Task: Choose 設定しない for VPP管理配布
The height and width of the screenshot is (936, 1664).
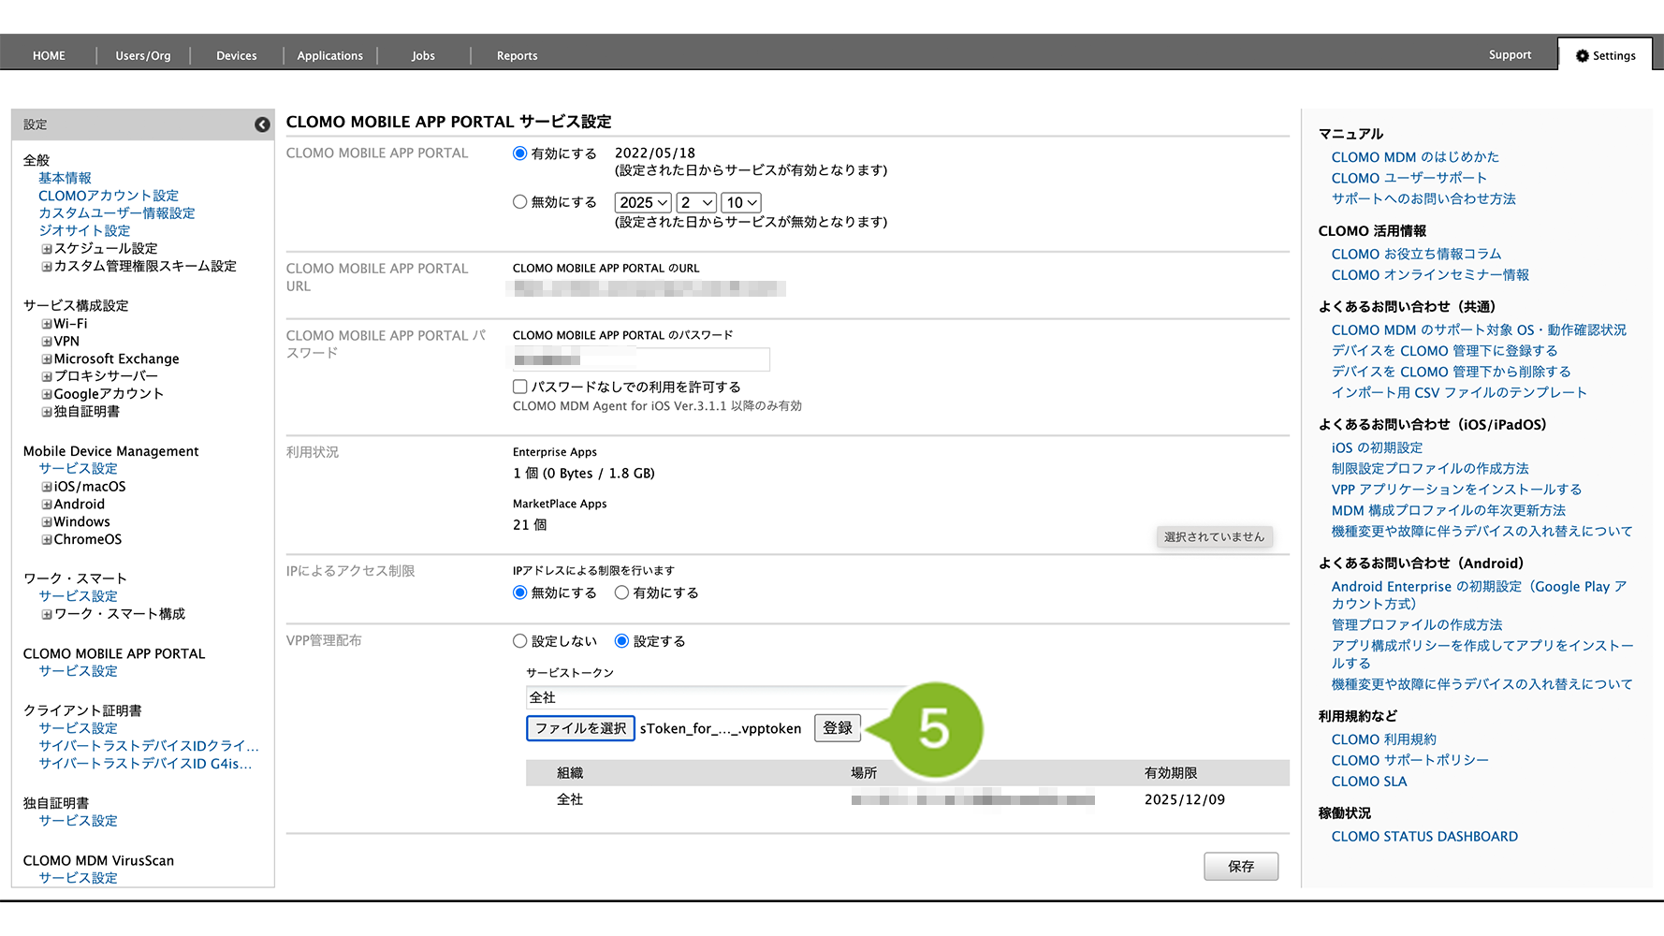Action: (520, 641)
